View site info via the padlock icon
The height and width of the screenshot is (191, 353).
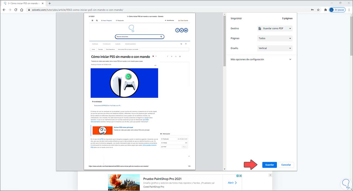pos(29,10)
